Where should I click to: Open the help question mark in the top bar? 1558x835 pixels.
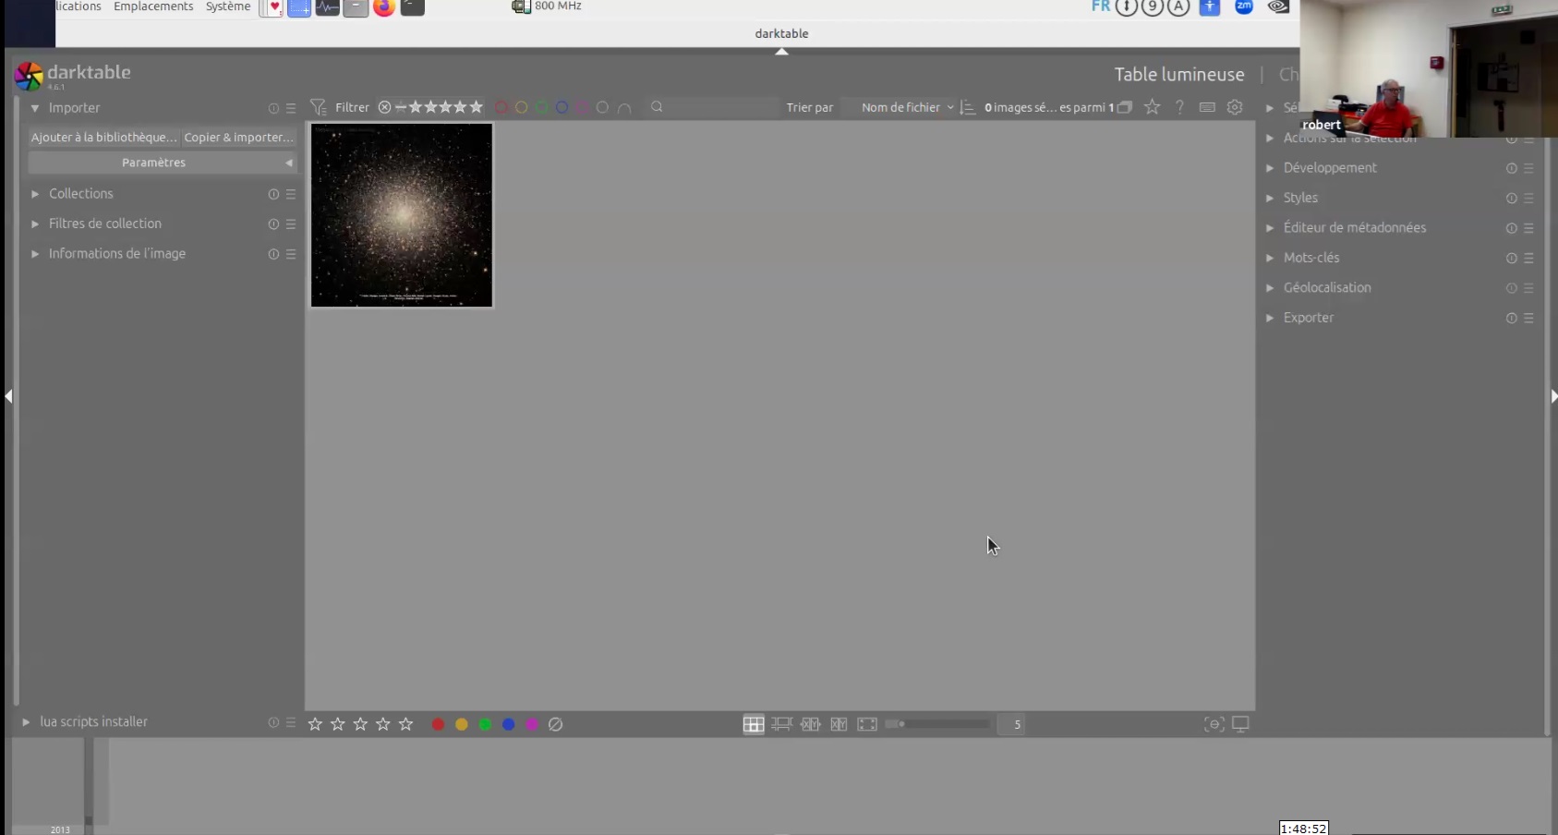[x=1179, y=107]
